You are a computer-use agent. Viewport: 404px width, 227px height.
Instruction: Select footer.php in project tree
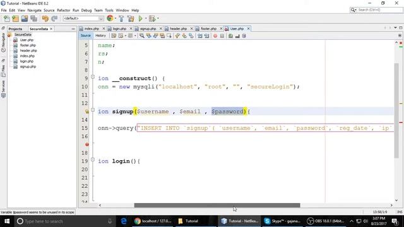point(28,45)
